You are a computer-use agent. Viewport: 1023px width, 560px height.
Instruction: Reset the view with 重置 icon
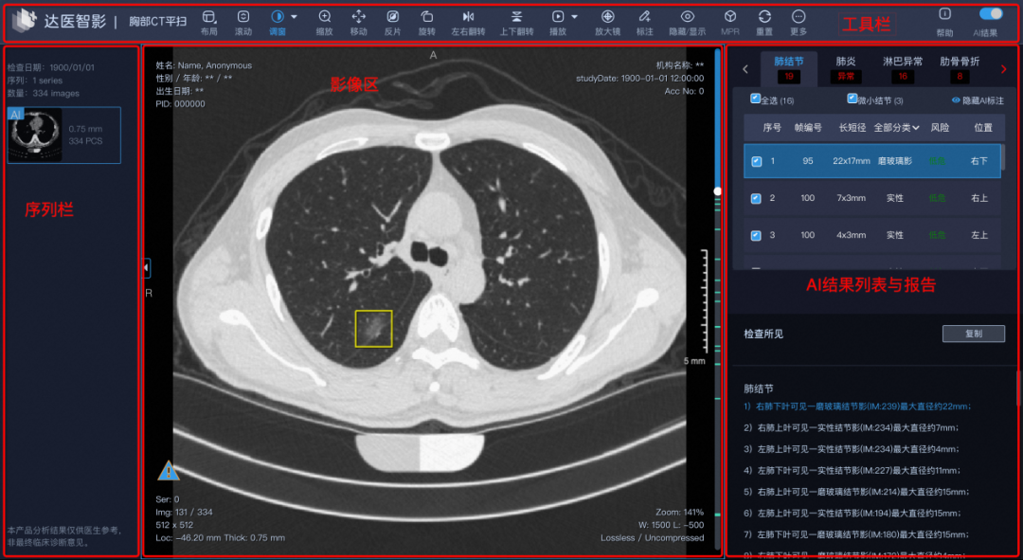coord(764,17)
